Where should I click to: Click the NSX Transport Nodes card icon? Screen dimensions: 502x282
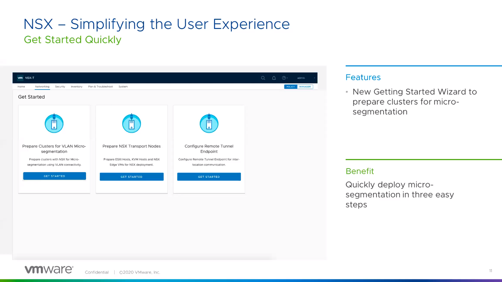132,123
